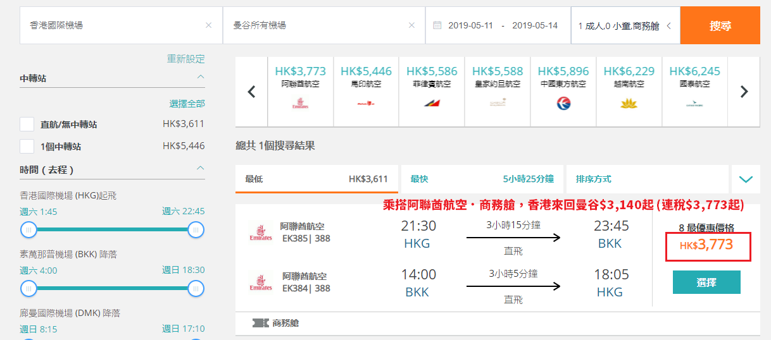The width and height of the screenshot is (771, 340).
Task: Click the 選擇 button for the Emirates flight
Action: click(x=706, y=282)
